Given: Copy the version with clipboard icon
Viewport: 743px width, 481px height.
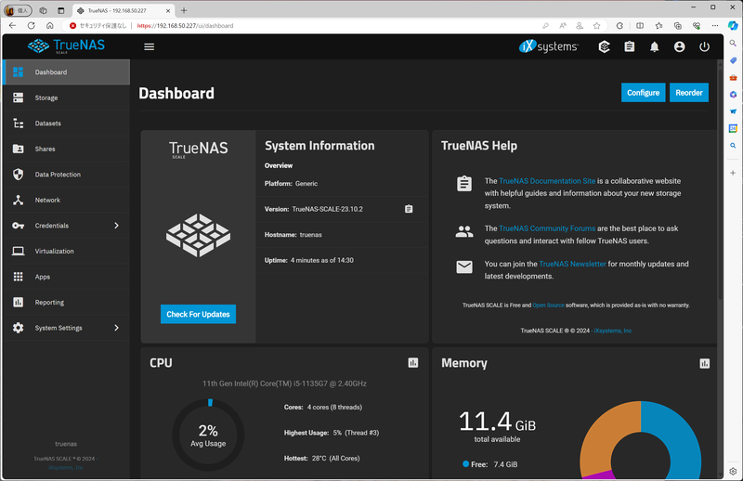Looking at the screenshot, I should [x=409, y=209].
